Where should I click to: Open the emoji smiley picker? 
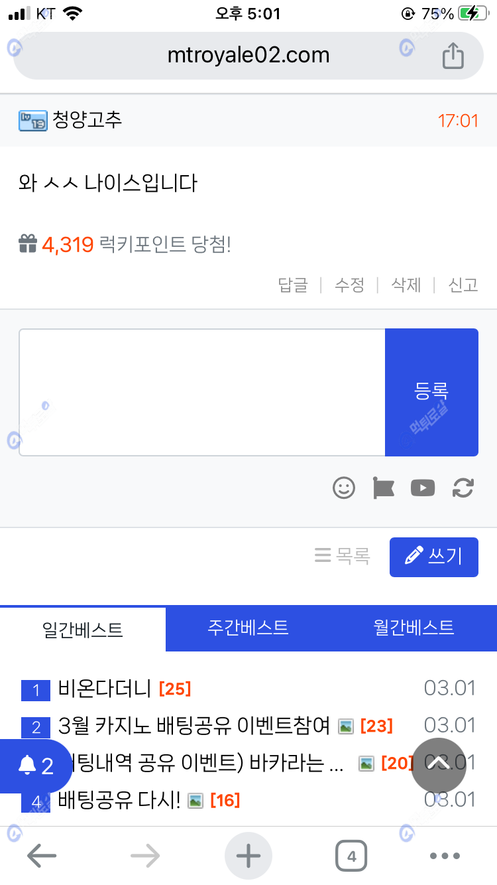[x=344, y=488]
